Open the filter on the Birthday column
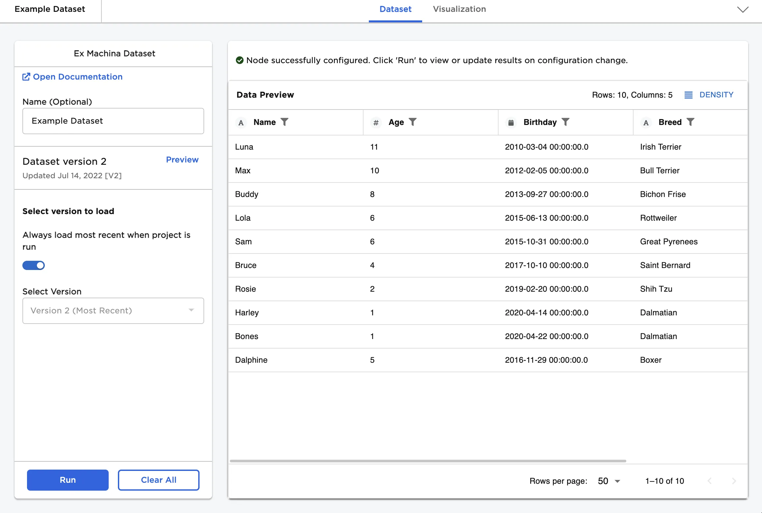 click(566, 122)
